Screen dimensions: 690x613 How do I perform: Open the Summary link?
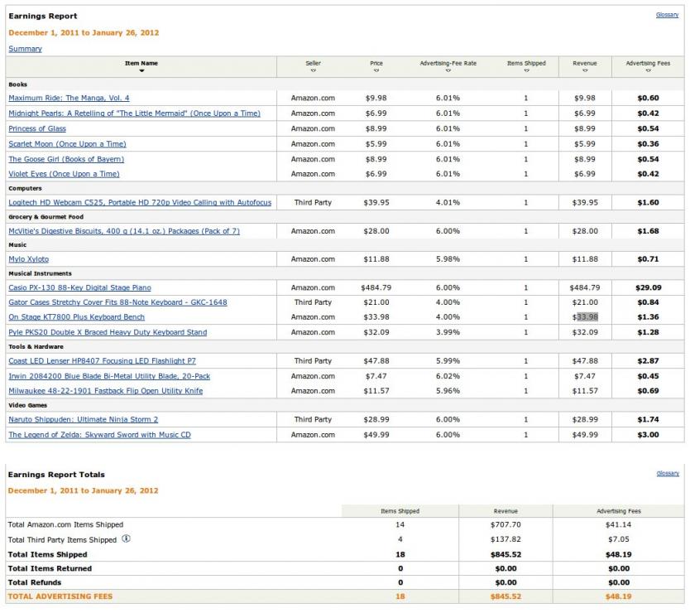pos(25,49)
